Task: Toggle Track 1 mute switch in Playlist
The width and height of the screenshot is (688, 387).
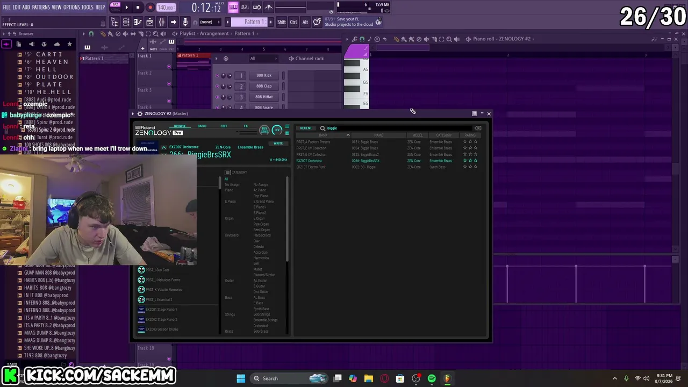Action: 169,67
